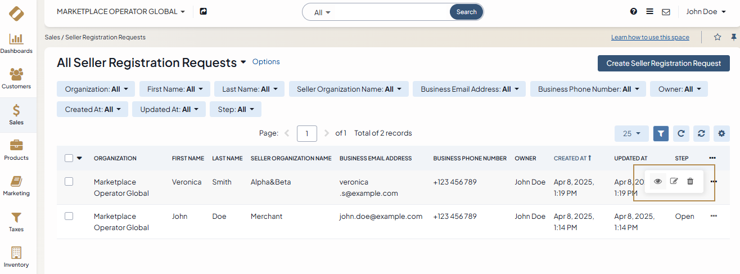Viewport: 740px width, 274px height.
Task: Click the help question mark icon
Action: point(634,12)
